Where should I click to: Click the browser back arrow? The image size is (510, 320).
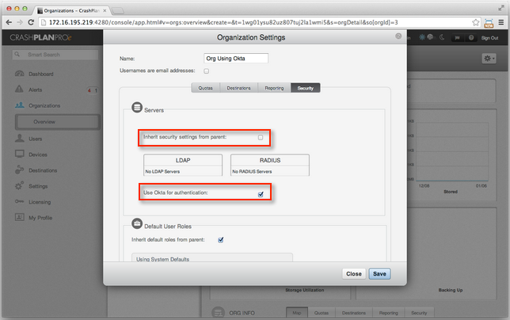click(x=10, y=24)
